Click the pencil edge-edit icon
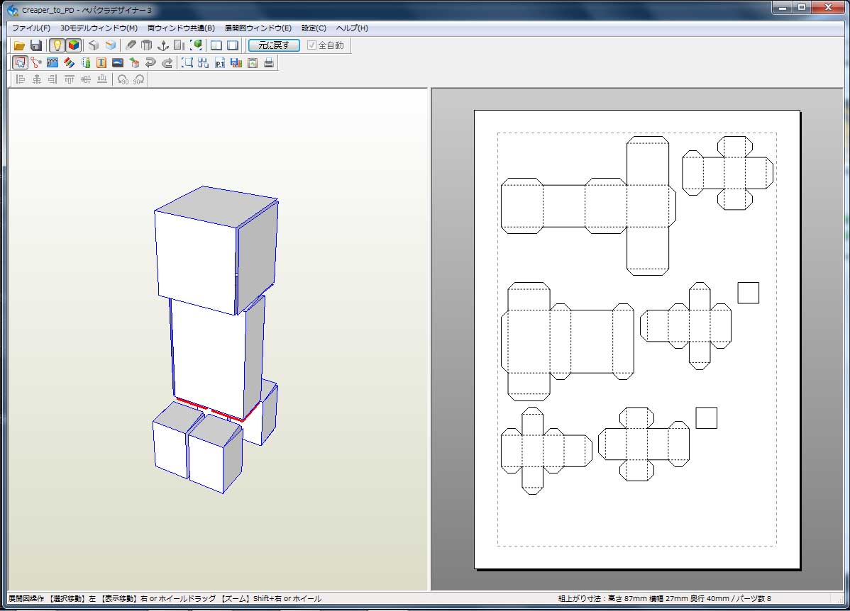Image resolution: width=850 pixels, height=611 pixels. point(131,45)
